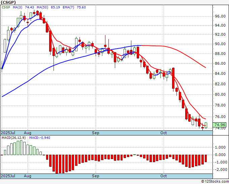Click the last green candlestick near 74.96
This screenshot has width=229, height=184.
tap(206, 125)
